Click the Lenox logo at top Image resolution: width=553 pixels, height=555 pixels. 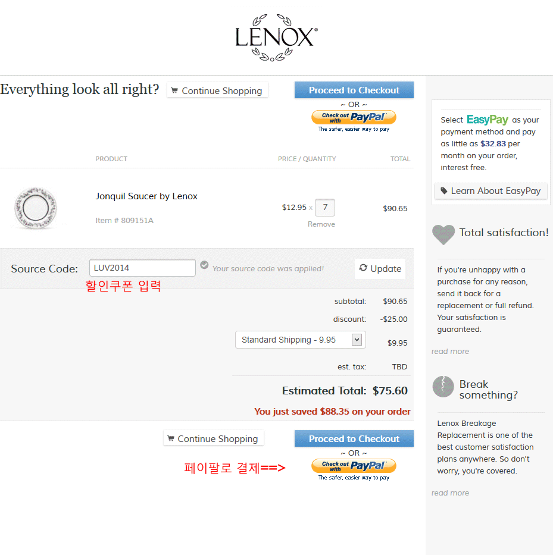(276, 37)
